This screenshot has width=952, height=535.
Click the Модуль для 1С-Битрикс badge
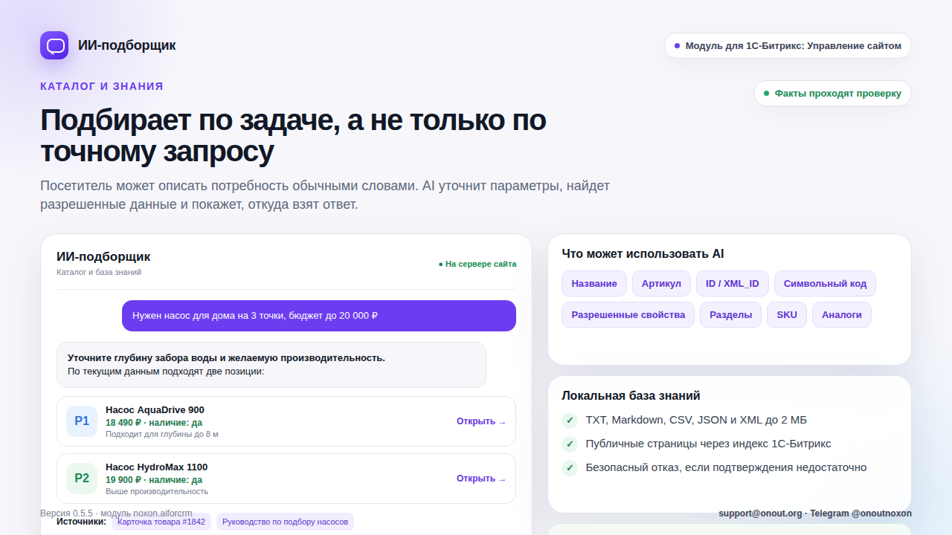(x=788, y=46)
